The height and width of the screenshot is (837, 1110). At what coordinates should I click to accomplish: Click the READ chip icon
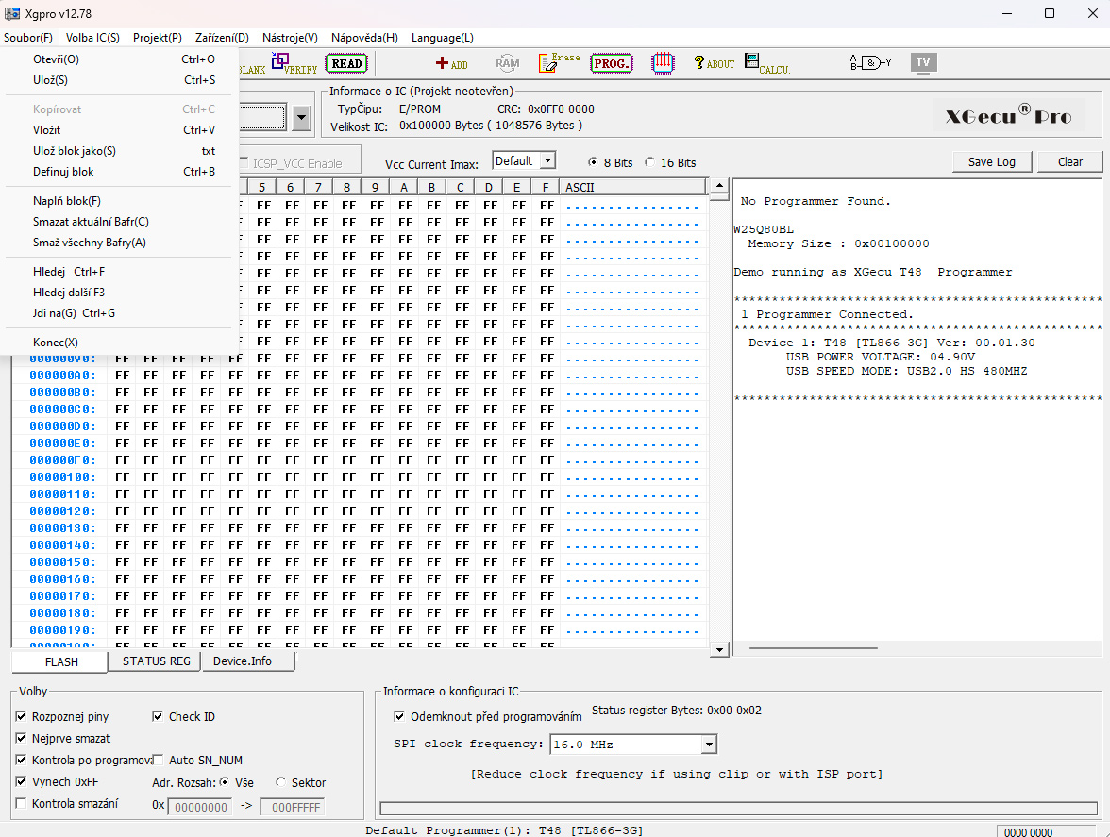coord(346,63)
